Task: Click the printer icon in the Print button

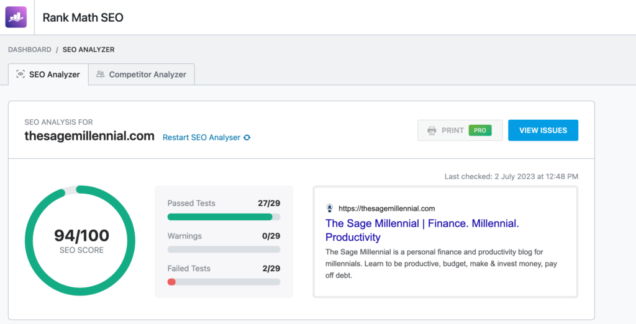Action: click(432, 130)
